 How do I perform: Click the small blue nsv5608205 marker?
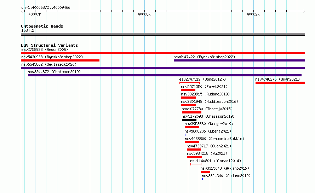(185, 135)
